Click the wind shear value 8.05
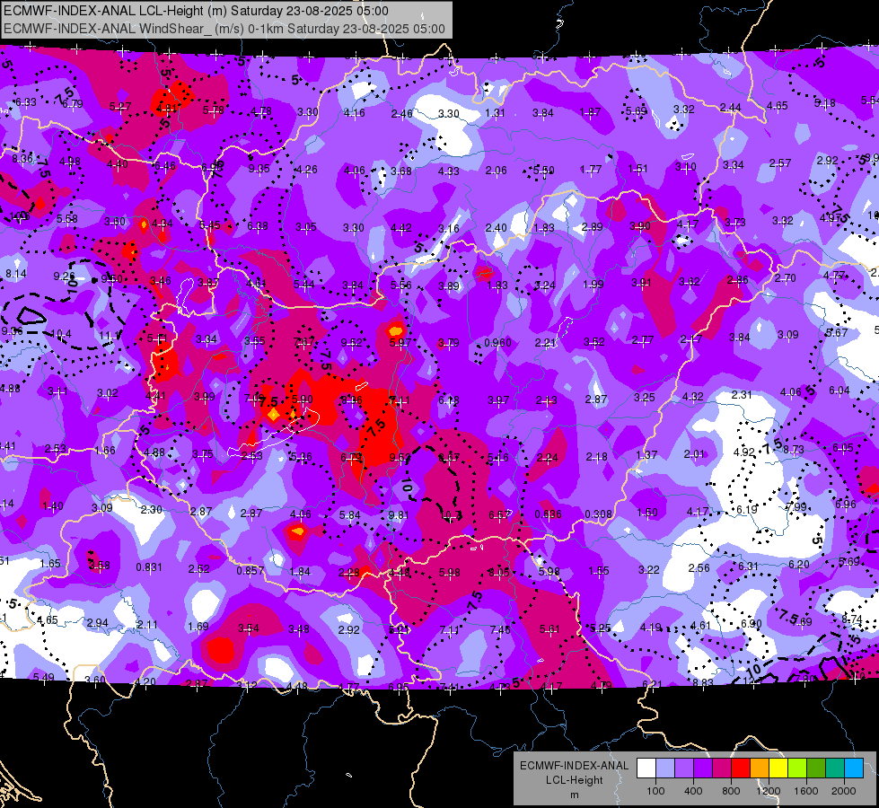Viewport: 879px width, 808px height. click(499, 573)
